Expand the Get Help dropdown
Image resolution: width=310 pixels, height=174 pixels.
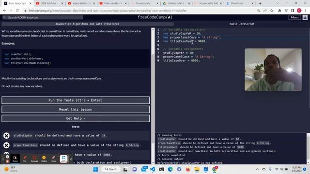click(76, 118)
